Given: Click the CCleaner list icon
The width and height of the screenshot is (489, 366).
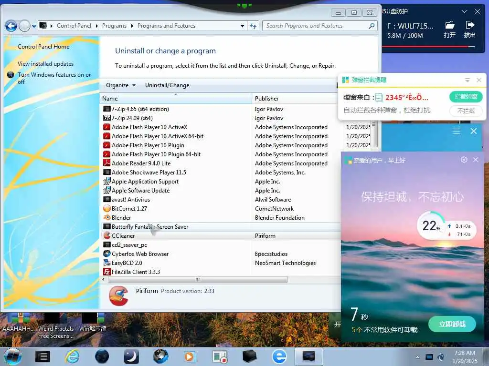Looking at the screenshot, I should coord(106,235).
